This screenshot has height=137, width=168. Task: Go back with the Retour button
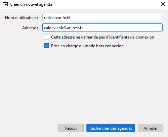pyautogui.click(x=71, y=128)
